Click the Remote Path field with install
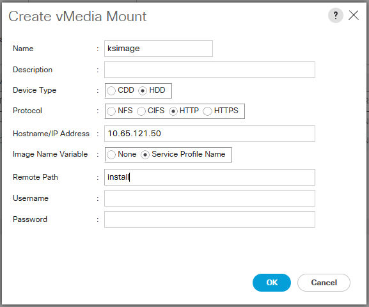369x307 pixels. coord(210,177)
